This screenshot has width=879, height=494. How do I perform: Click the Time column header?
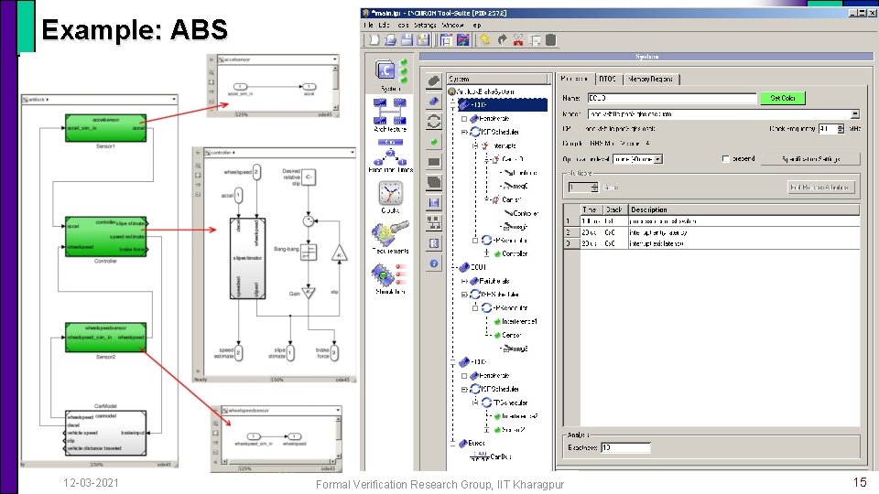[x=592, y=209]
